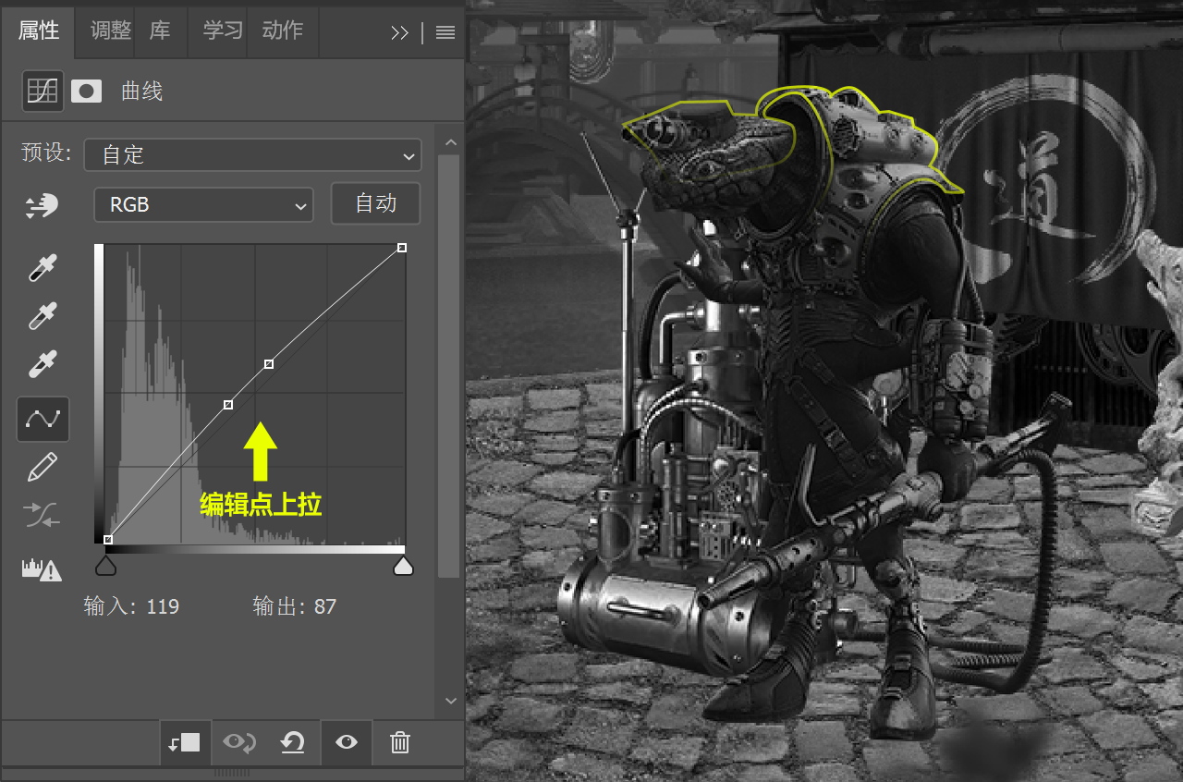This screenshot has height=782, width=1183.
Task: Open the RGB channel dropdown
Action: pos(203,205)
